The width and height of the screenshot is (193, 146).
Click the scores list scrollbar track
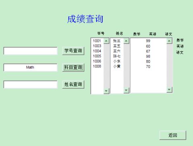pyautogui.click(x=169, y=65)
